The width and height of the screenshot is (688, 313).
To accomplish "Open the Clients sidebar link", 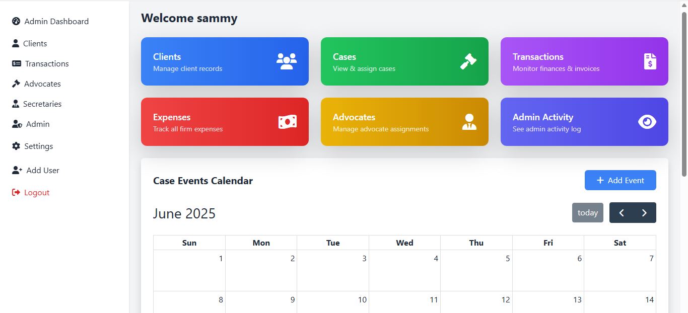I will (x=35, y=43).
